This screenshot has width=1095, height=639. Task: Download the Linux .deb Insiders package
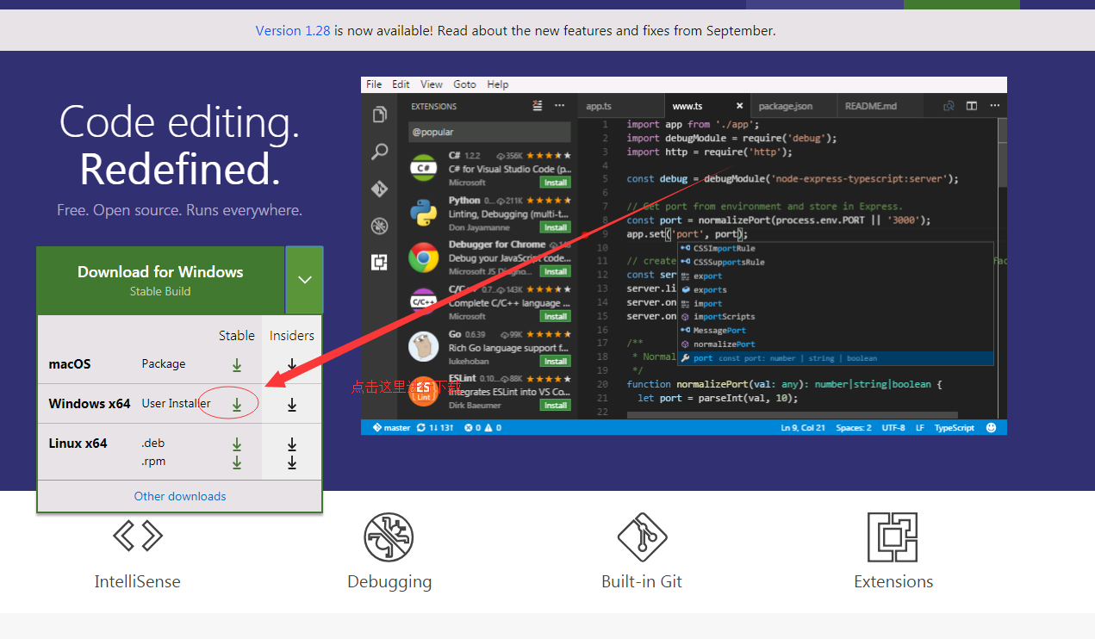point(292,444)
